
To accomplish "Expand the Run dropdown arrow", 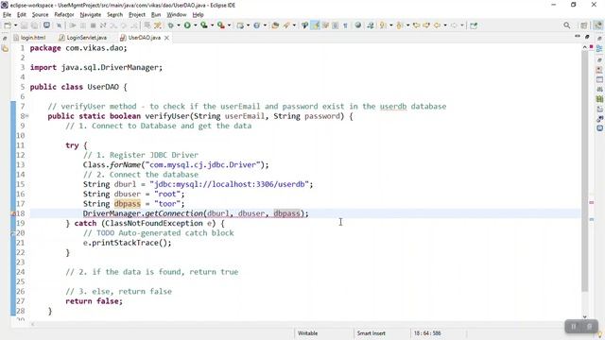I will pos(196,25).
